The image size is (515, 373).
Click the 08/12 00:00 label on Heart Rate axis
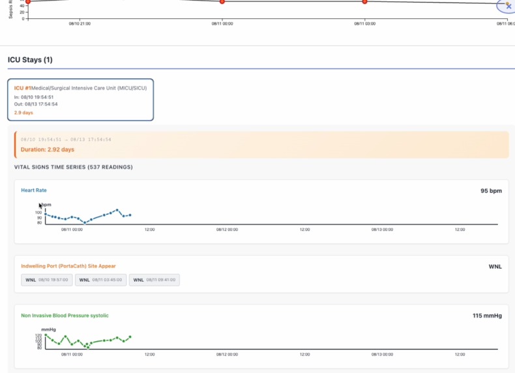tap(227, 230)
